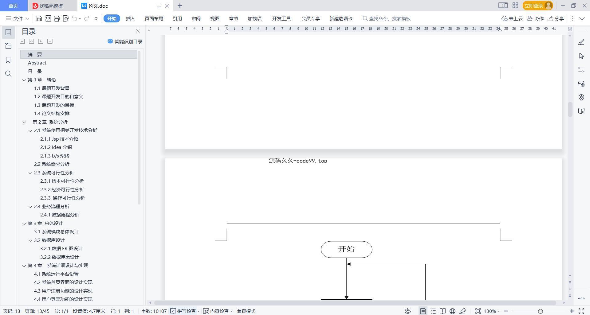Enter full screen mode icon

pyautogui.click(x=581, y=311)
